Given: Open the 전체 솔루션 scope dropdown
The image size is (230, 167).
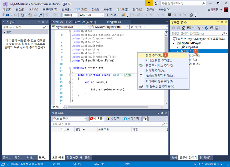Looking at the screenshot, I should tap(70, 118).
